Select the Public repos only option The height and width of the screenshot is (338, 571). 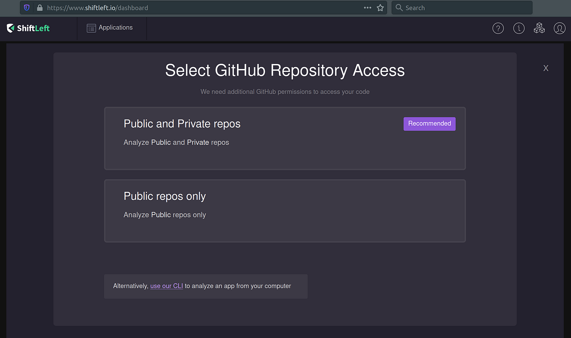[285, 210]
